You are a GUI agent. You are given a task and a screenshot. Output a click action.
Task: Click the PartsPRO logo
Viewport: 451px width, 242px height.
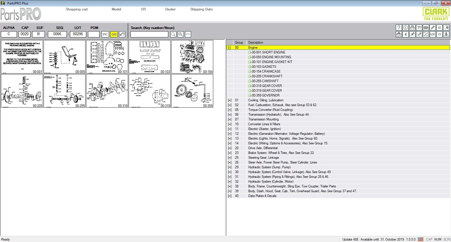[21, 14]
